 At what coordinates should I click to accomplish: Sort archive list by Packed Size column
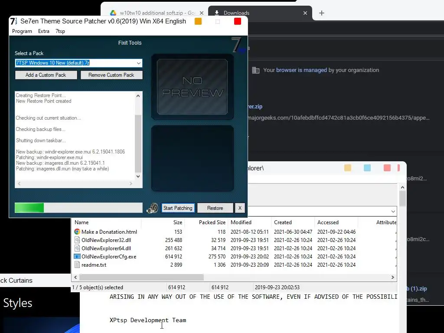(212, 222)
